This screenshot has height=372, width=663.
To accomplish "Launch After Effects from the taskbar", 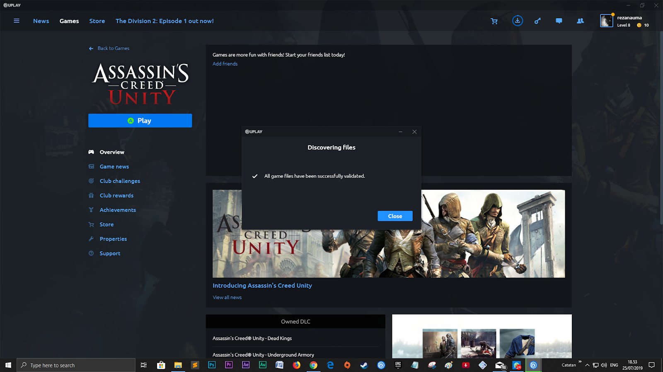I will coord(246,365).
